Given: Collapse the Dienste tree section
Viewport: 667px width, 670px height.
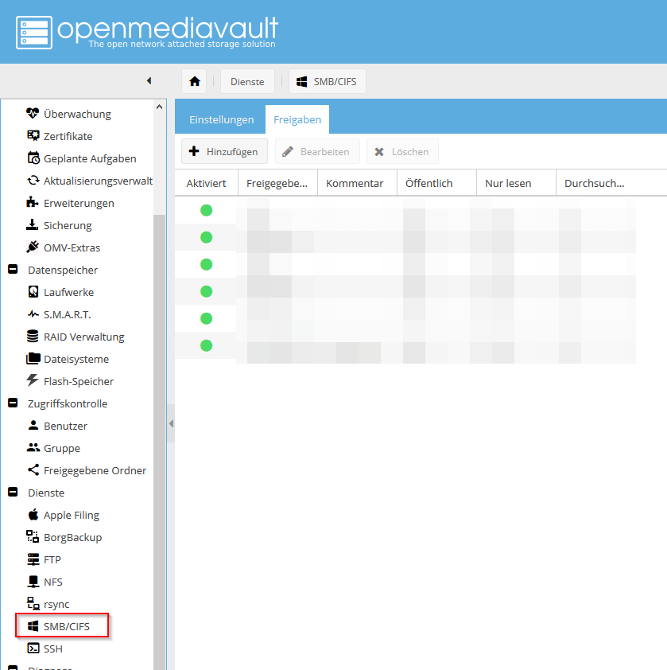Looking at the screenshot, I should pos(11,493).
